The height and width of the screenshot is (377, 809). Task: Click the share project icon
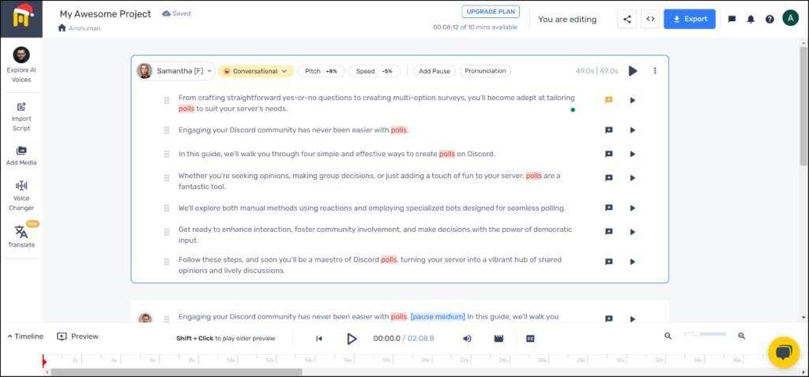(x=627, y=19)
